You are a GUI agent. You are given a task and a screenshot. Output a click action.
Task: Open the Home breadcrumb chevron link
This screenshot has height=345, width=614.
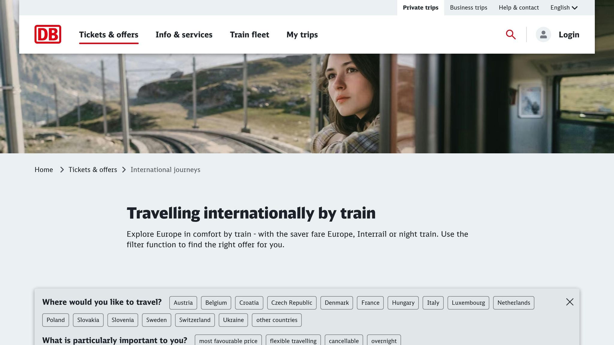point(62,170)
